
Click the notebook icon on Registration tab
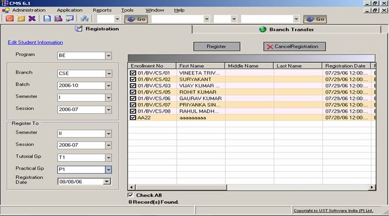tap(79, 29)
